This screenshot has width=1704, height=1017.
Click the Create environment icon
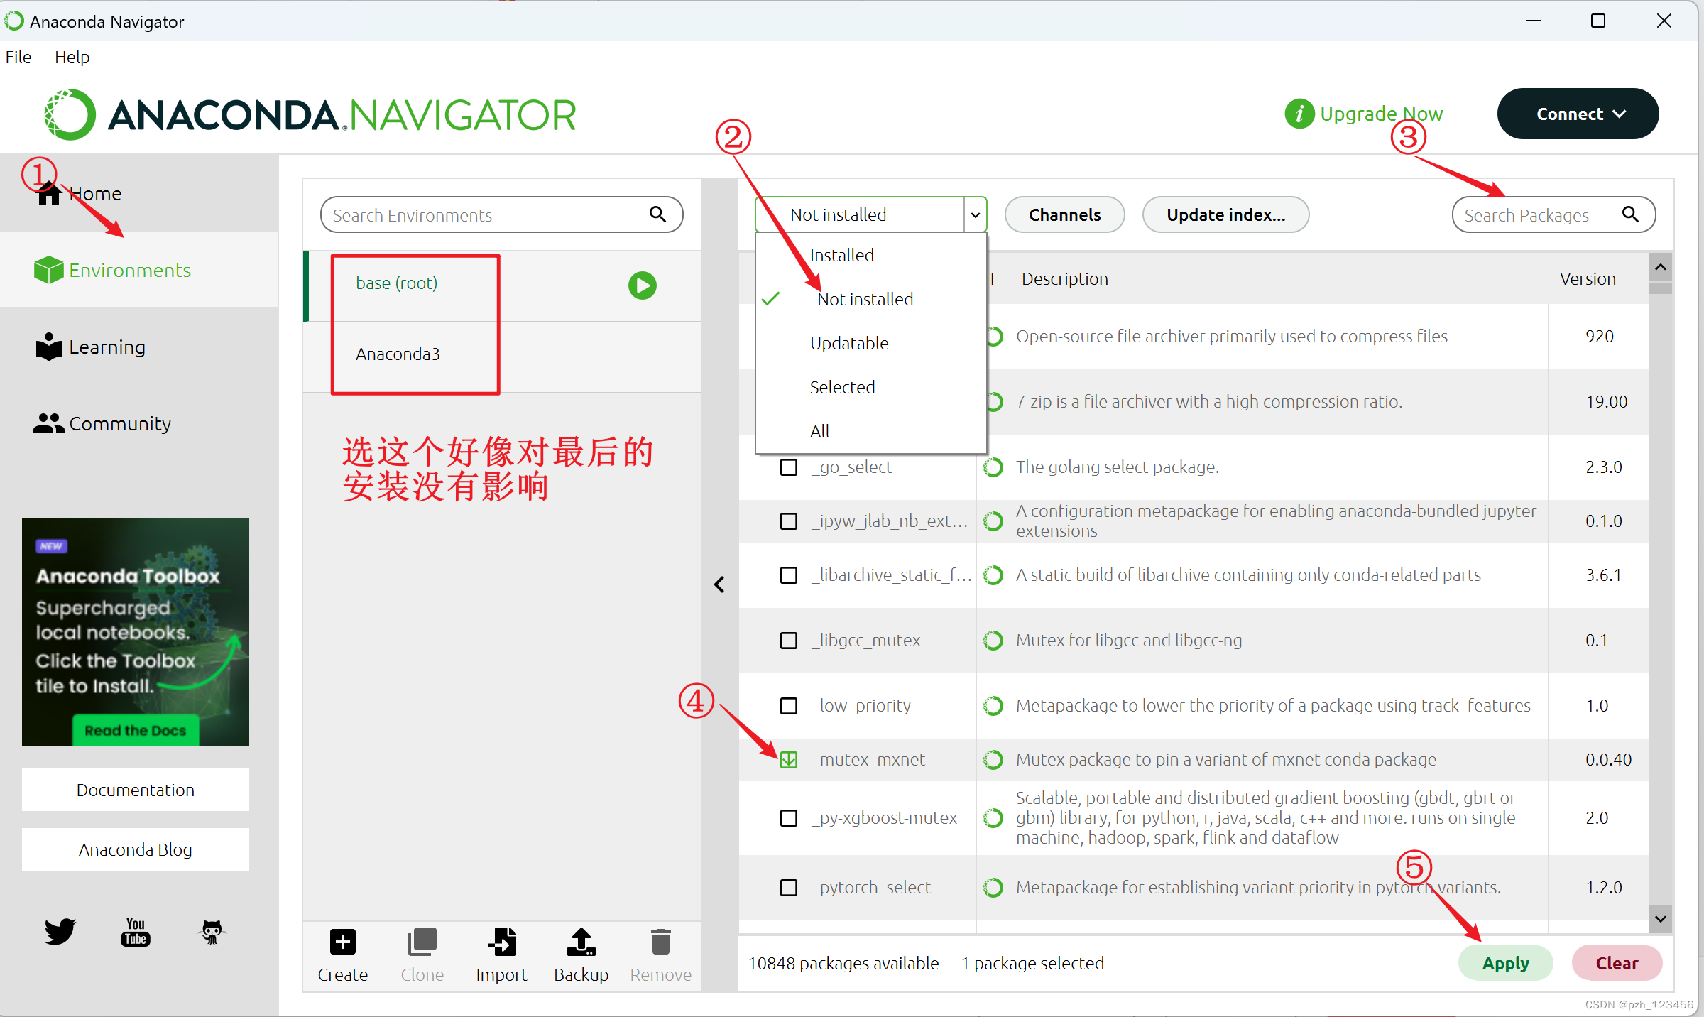coord(342,942)
